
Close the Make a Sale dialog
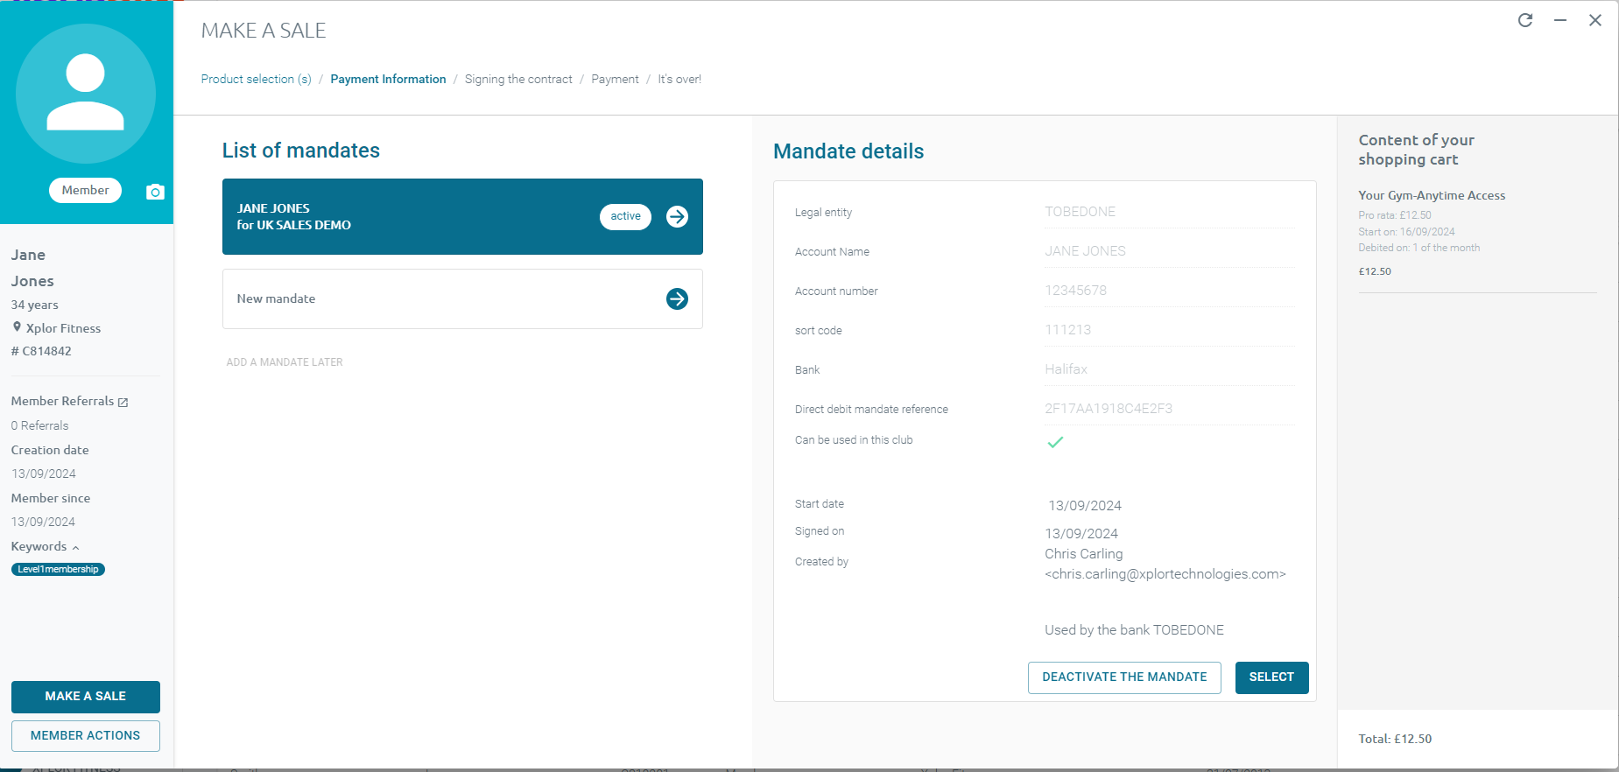tap(1595, 20)
